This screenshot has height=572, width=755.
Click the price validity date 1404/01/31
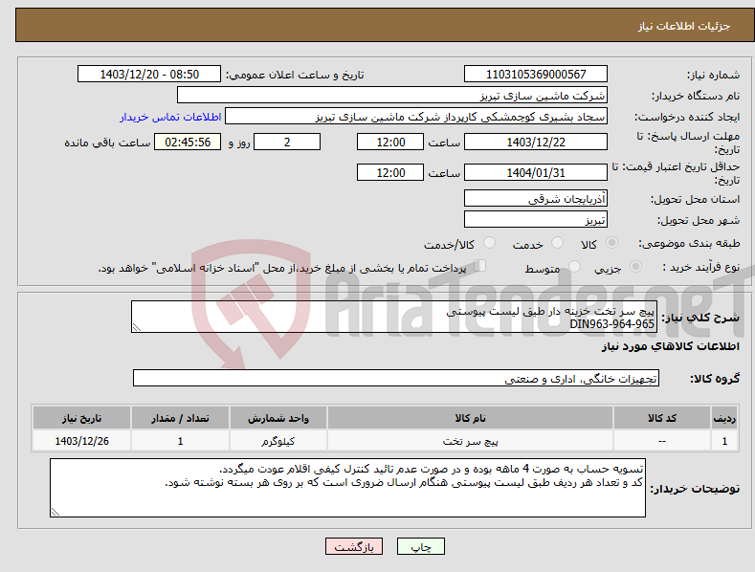pyautogui.click(x=536, y=172)
